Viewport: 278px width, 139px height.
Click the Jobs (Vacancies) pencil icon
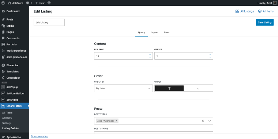(3, 57)
